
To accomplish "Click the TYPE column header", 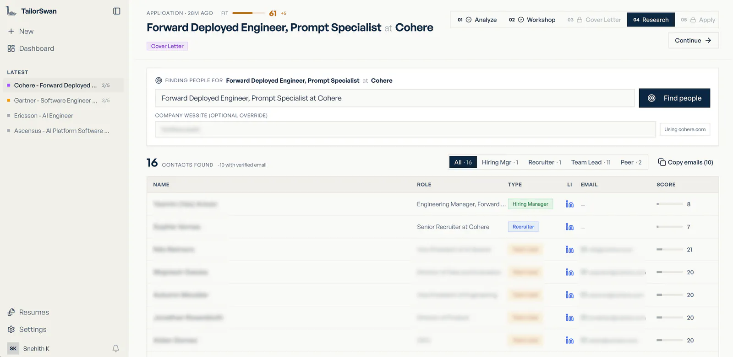I will 515,185.
